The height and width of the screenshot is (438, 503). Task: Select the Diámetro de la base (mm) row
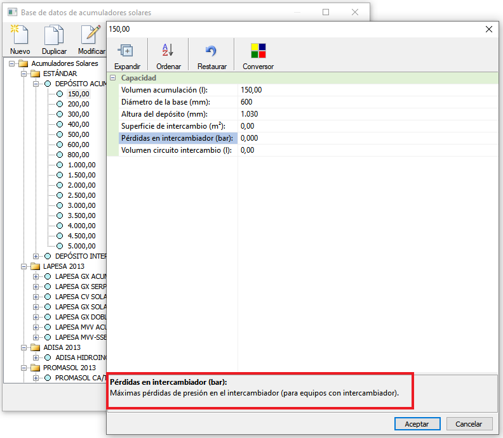click(x=178, y=102)
